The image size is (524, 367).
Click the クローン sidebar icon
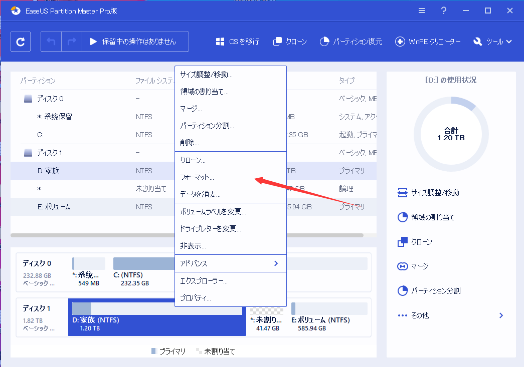pyautogui.click(x=402, y=241)
